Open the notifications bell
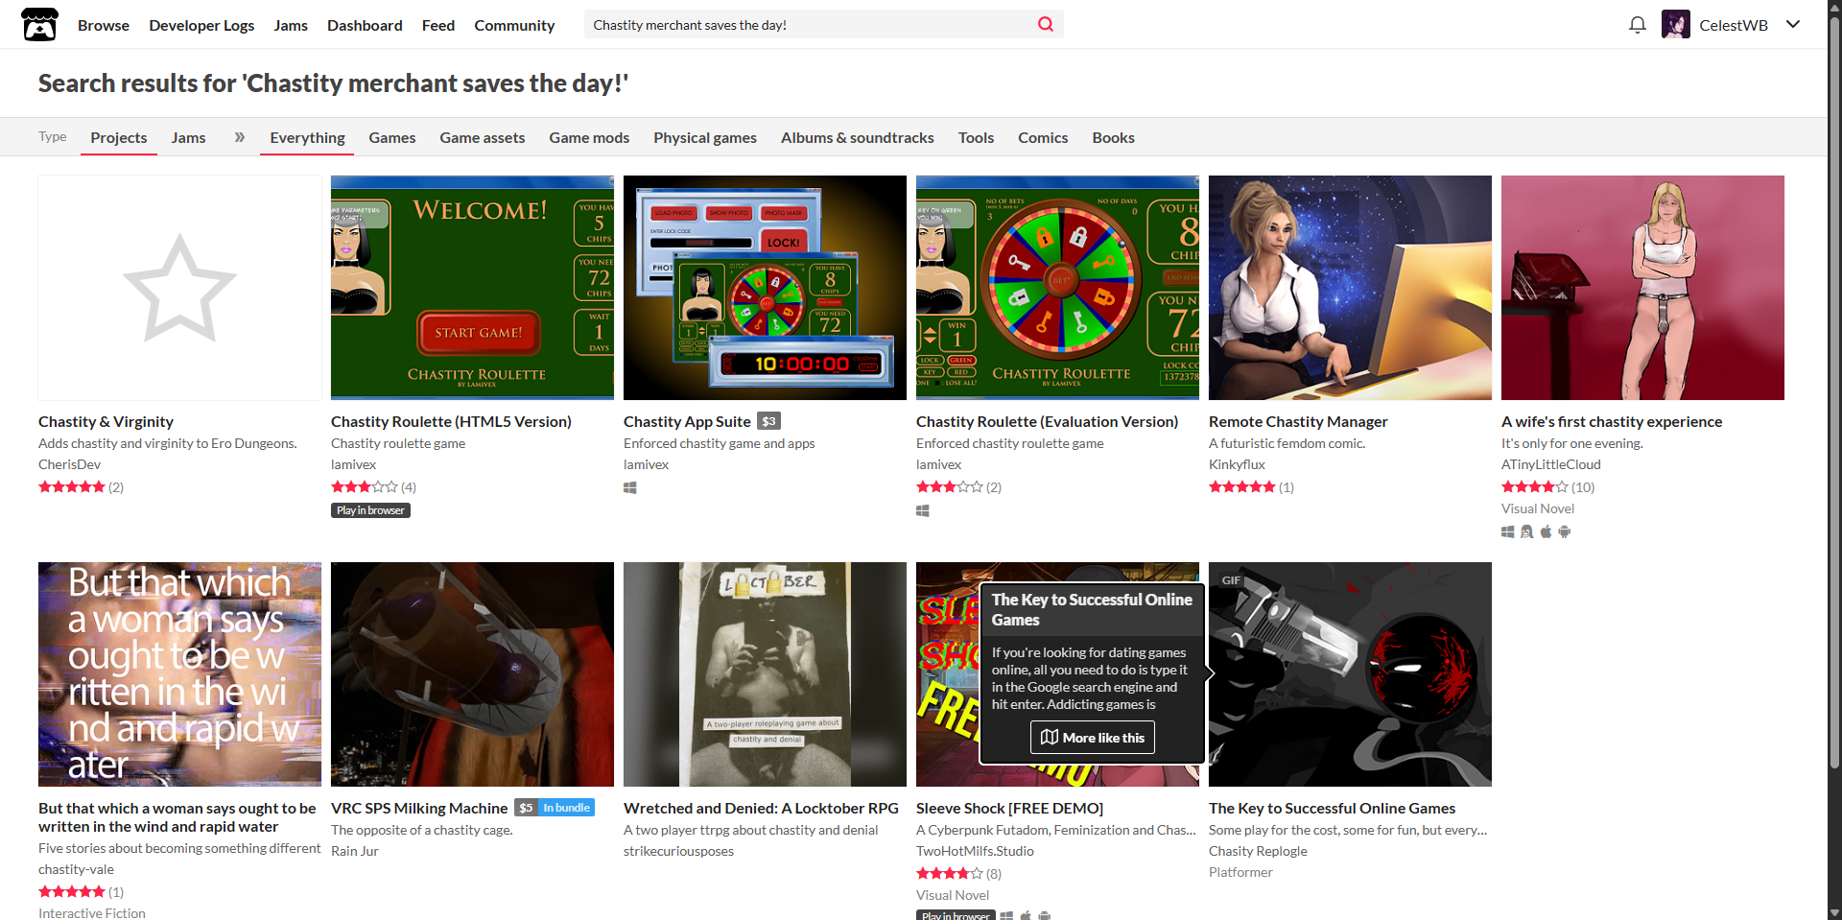Viewport: 1842px width, 920px height. click(1638, 25)
